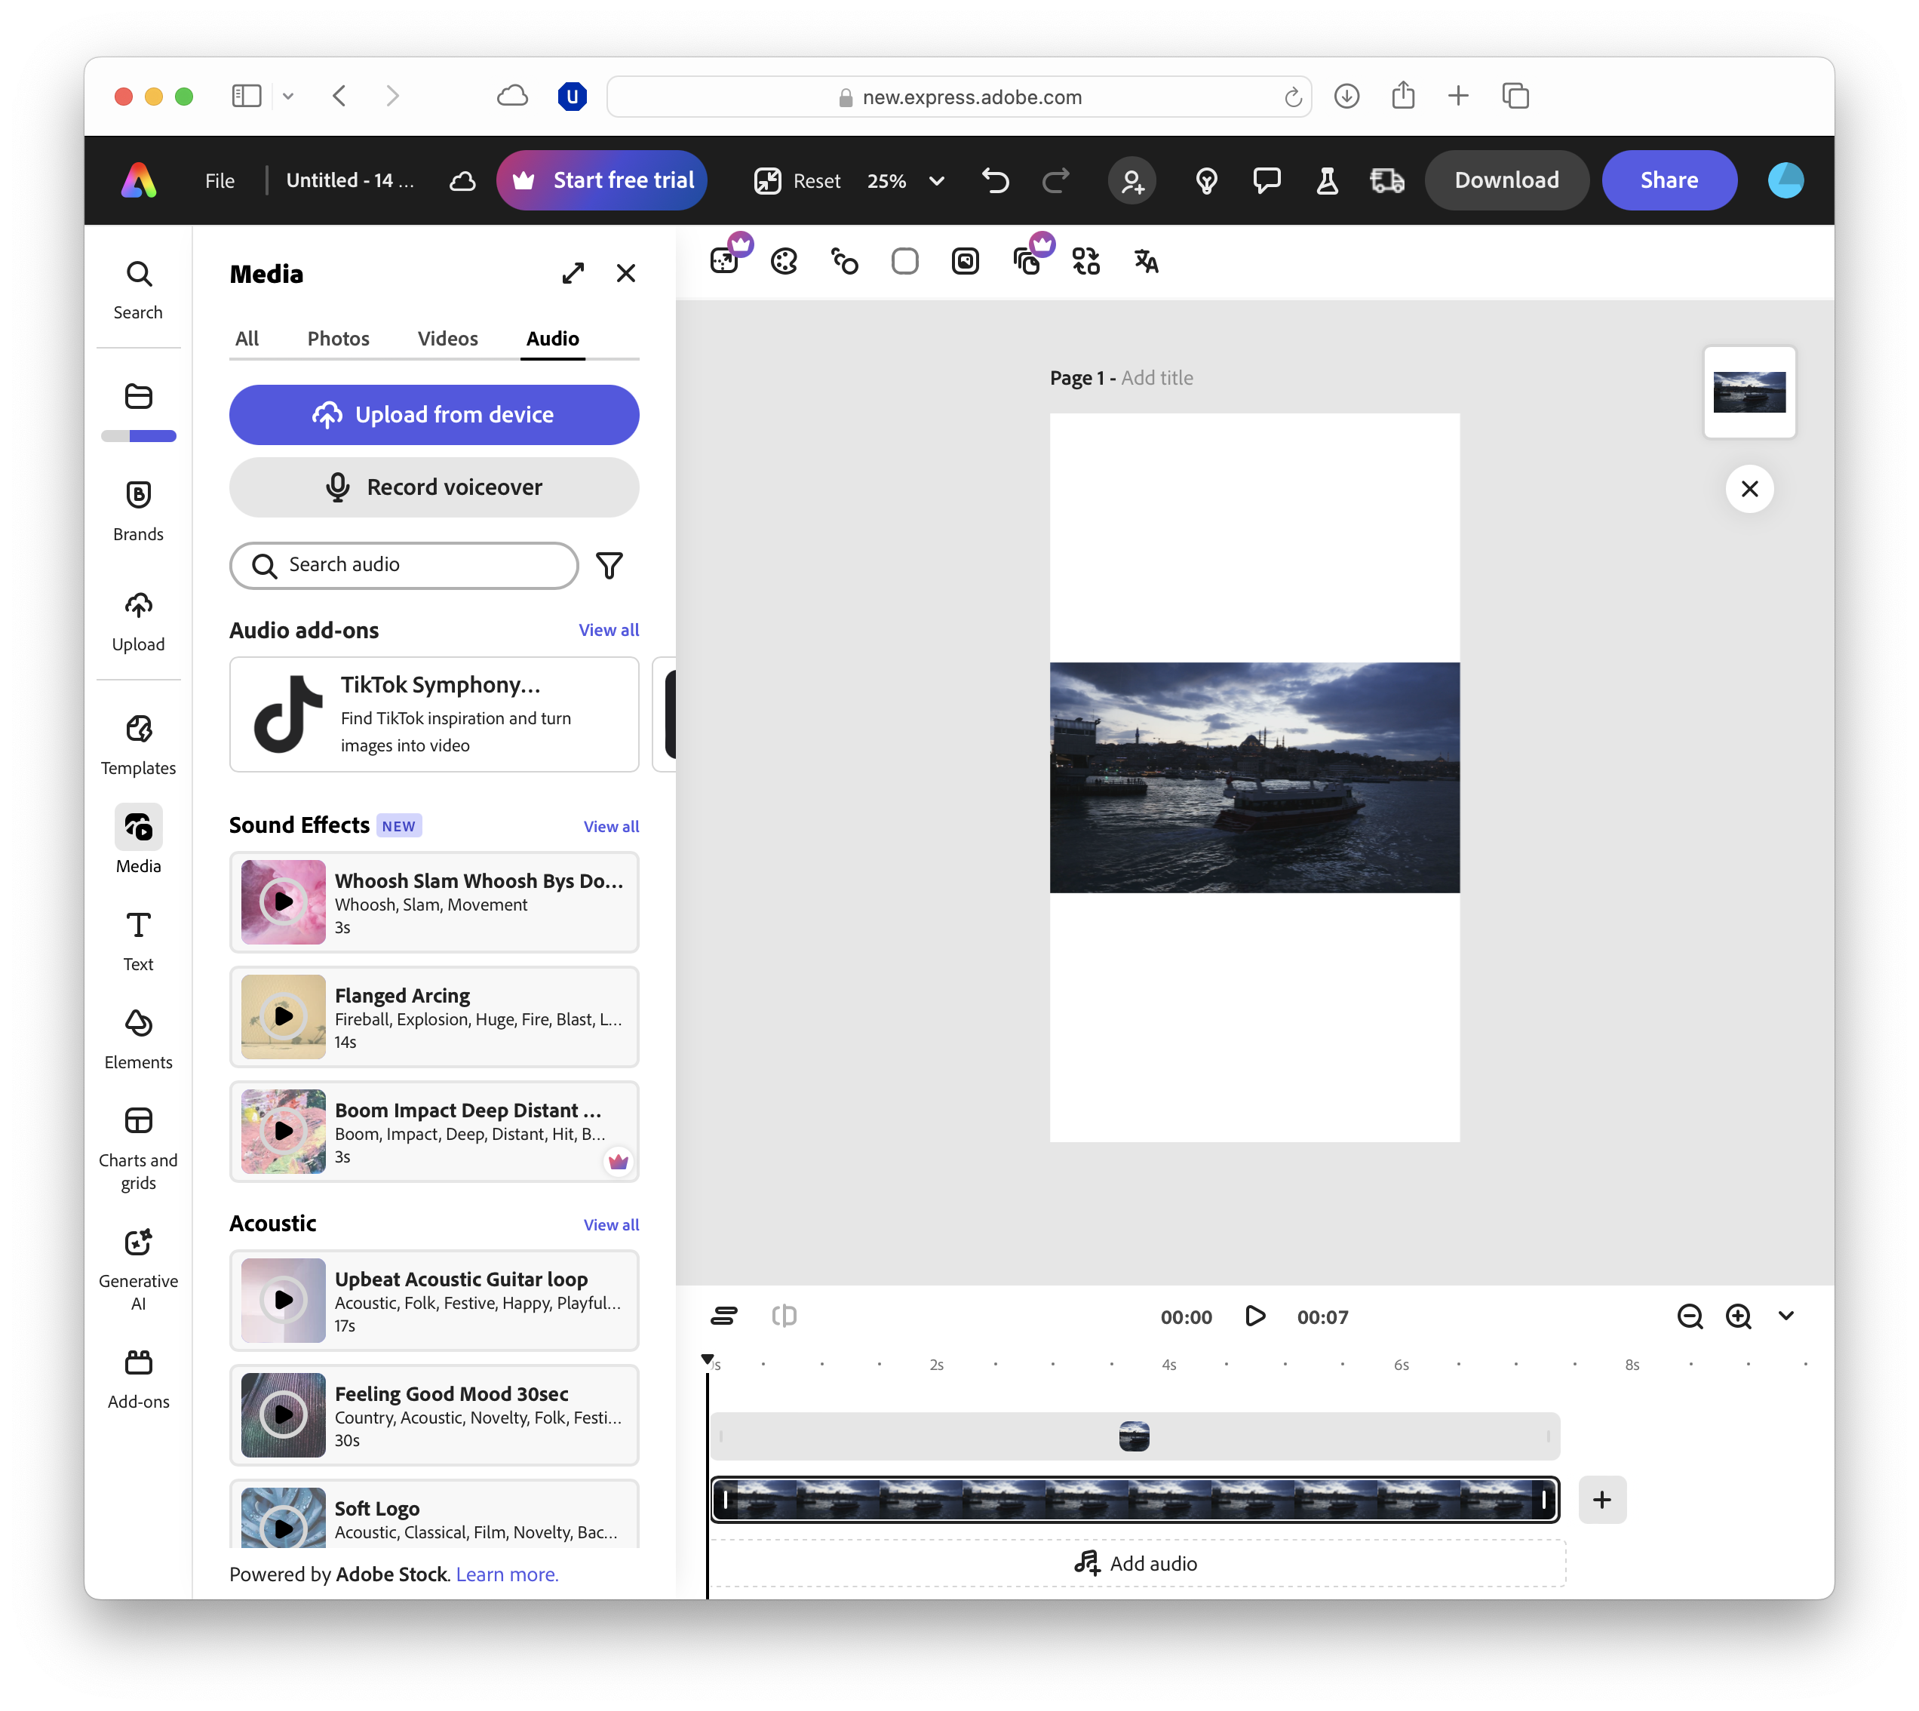Click the Adobe Express home logo
Image resolution: width=1919 pixels, height=1711 pixels.
(139, 180)
